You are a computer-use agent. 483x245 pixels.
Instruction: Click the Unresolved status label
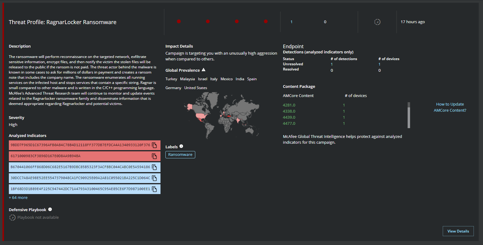click(x=293, y=64)
